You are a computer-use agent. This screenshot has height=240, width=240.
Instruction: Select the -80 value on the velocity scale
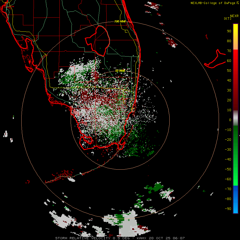(228, 199)
